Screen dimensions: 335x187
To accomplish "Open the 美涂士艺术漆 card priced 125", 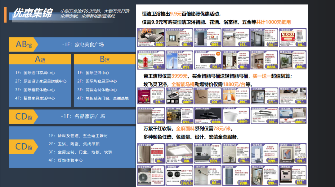I will click(236, 153).
